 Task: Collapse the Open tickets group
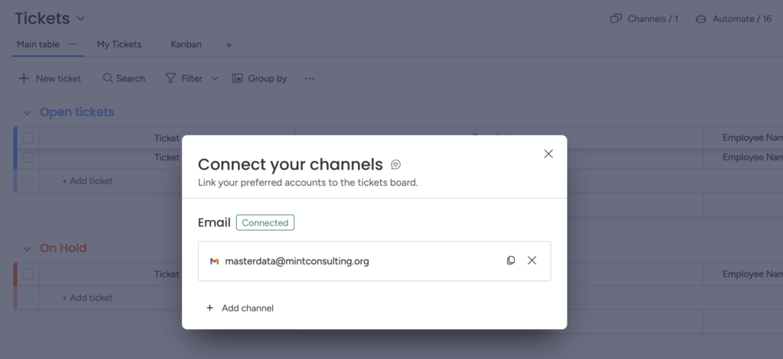click(x=27, y=113)
